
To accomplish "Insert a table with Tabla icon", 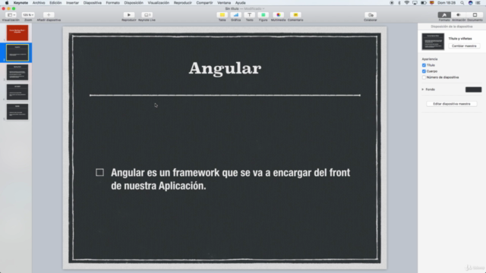I will (x=222, y=15).
